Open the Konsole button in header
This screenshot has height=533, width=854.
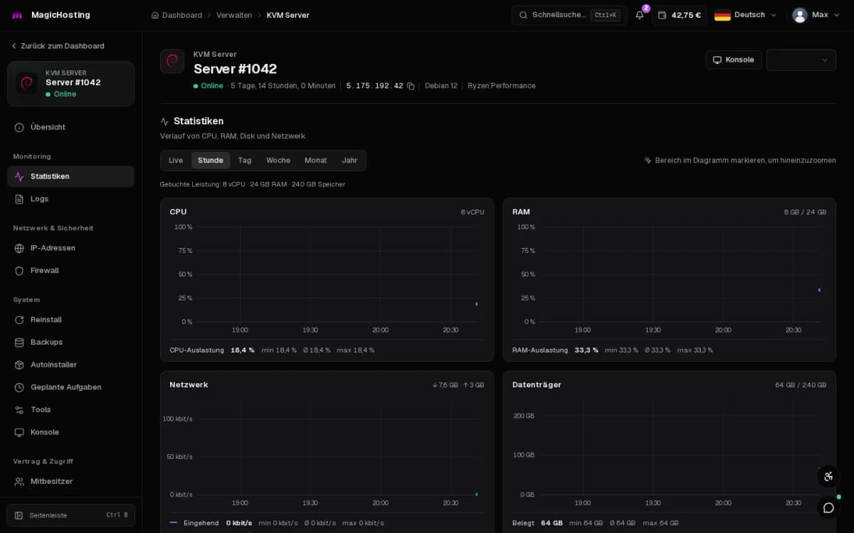click(734, 60)
